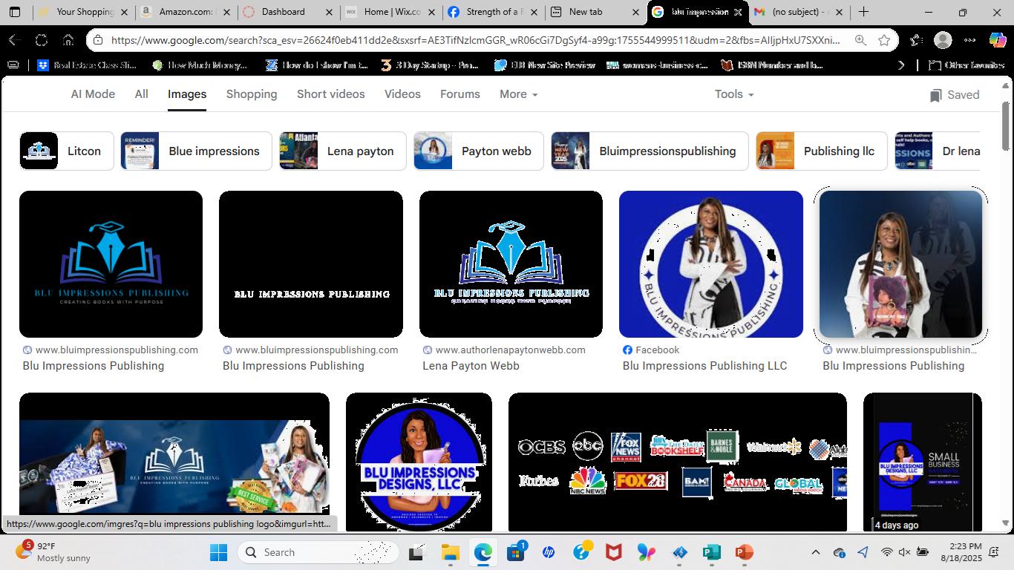Image resolution: width=1014 pixels, height=570 pixels.
Task: Show hidden favorites bar items chevron
Action: (x=901, y=65)
